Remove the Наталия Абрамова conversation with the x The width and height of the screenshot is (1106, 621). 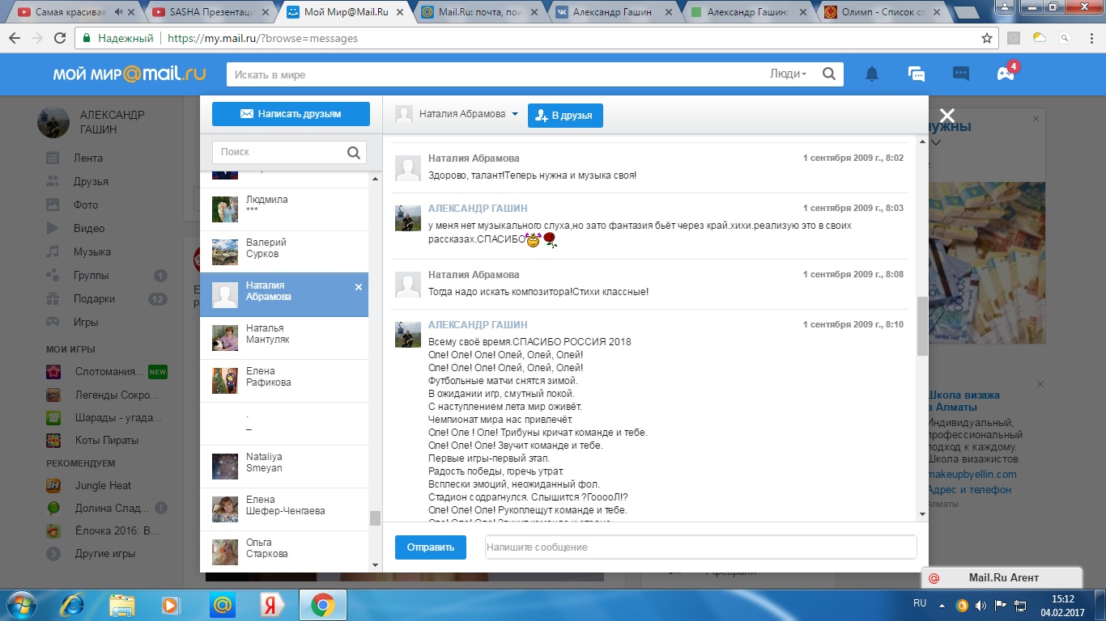click(x=359, y=287)
